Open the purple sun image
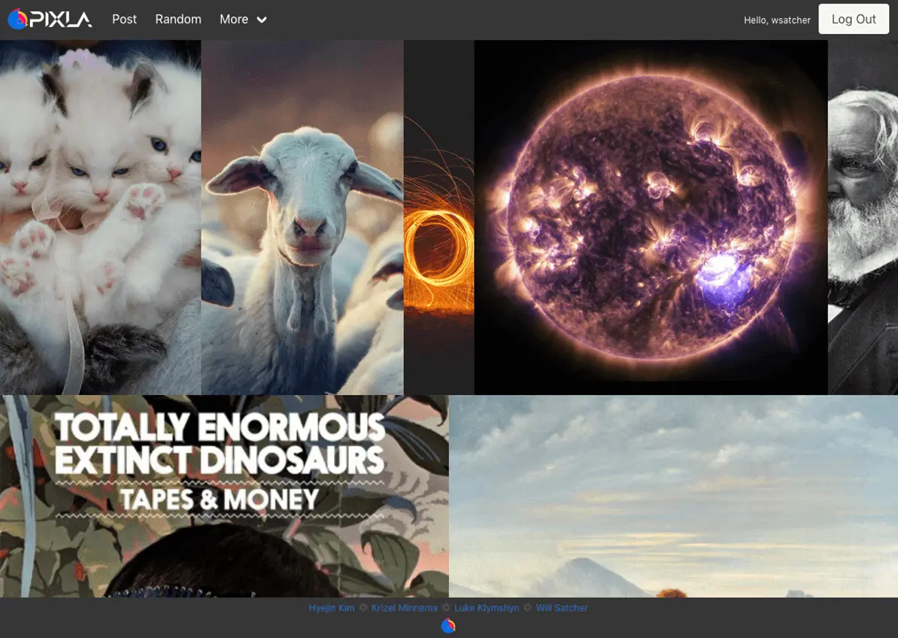The width and height of the screenshot is (898, 638). (651, 217)
